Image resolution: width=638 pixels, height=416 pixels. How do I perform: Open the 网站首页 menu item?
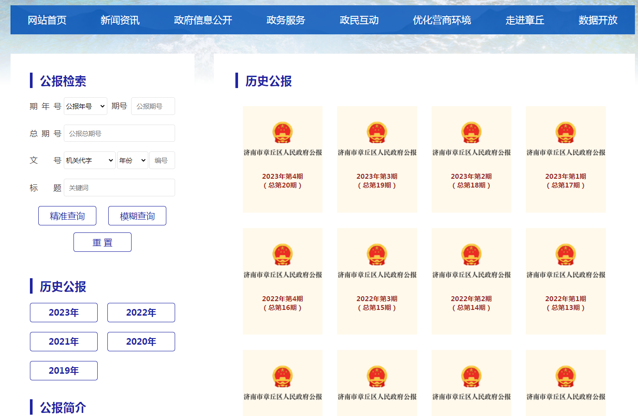[47, 20]
